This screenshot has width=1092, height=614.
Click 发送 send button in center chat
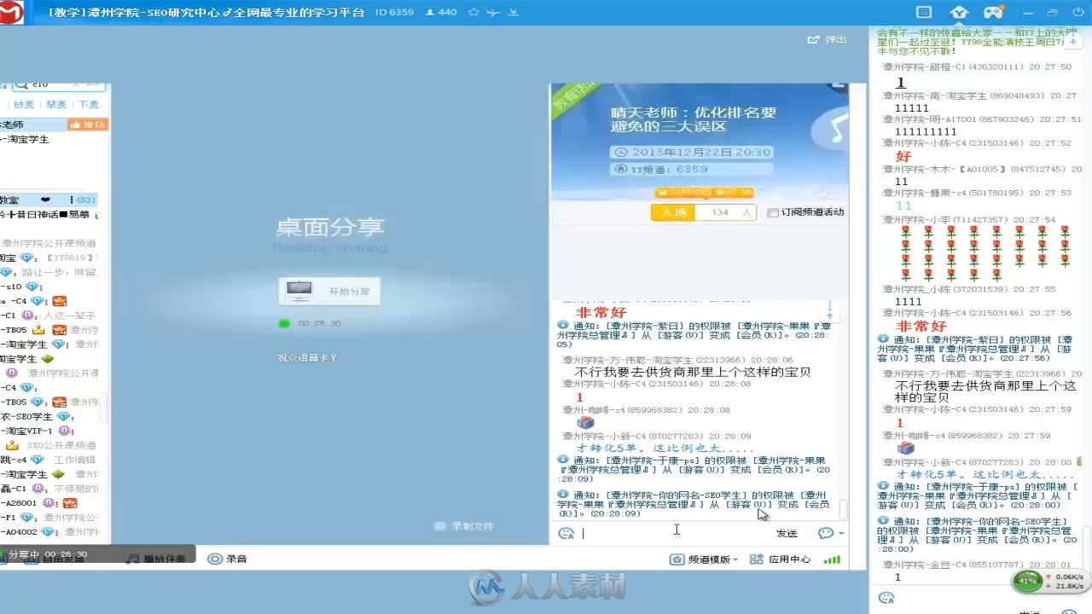pos(787,534)
